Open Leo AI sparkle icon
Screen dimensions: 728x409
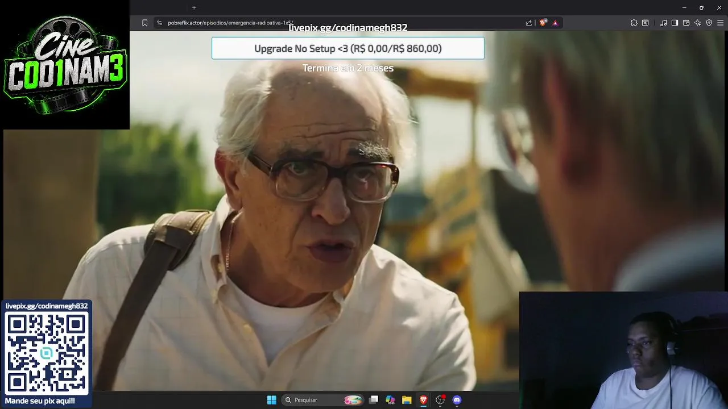pos(697,23)
